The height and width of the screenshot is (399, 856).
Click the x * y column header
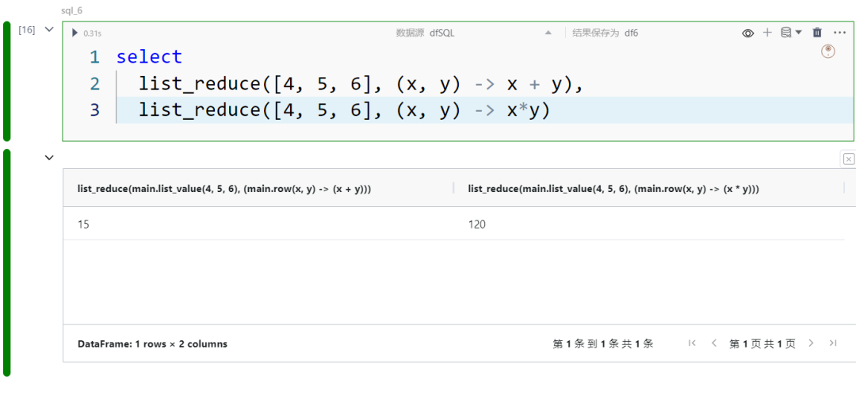point(648,188)
